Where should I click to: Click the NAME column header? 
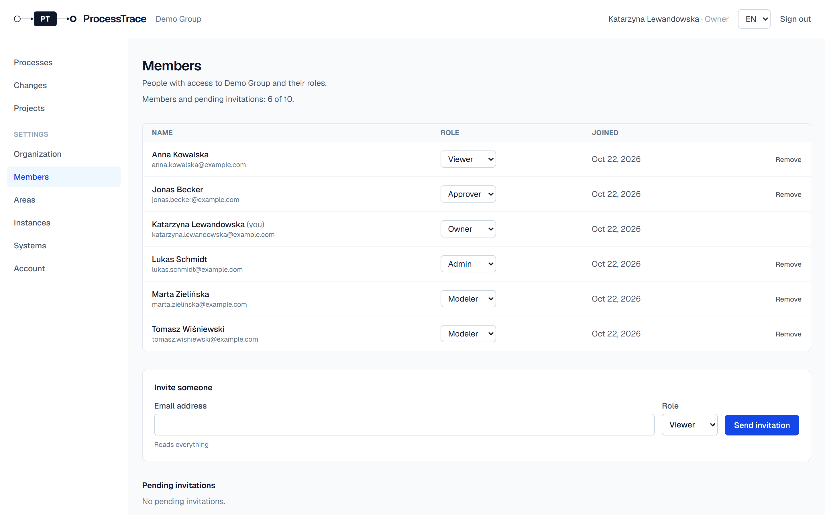click(x=162, y=133)
